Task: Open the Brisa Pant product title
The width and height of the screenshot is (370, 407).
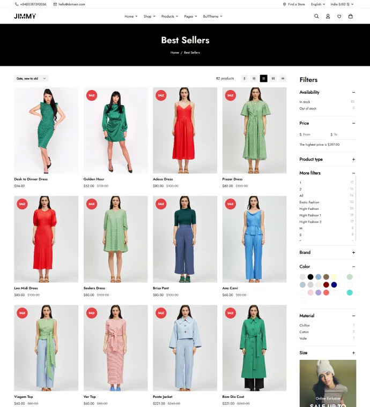Action: click(161, 288)
